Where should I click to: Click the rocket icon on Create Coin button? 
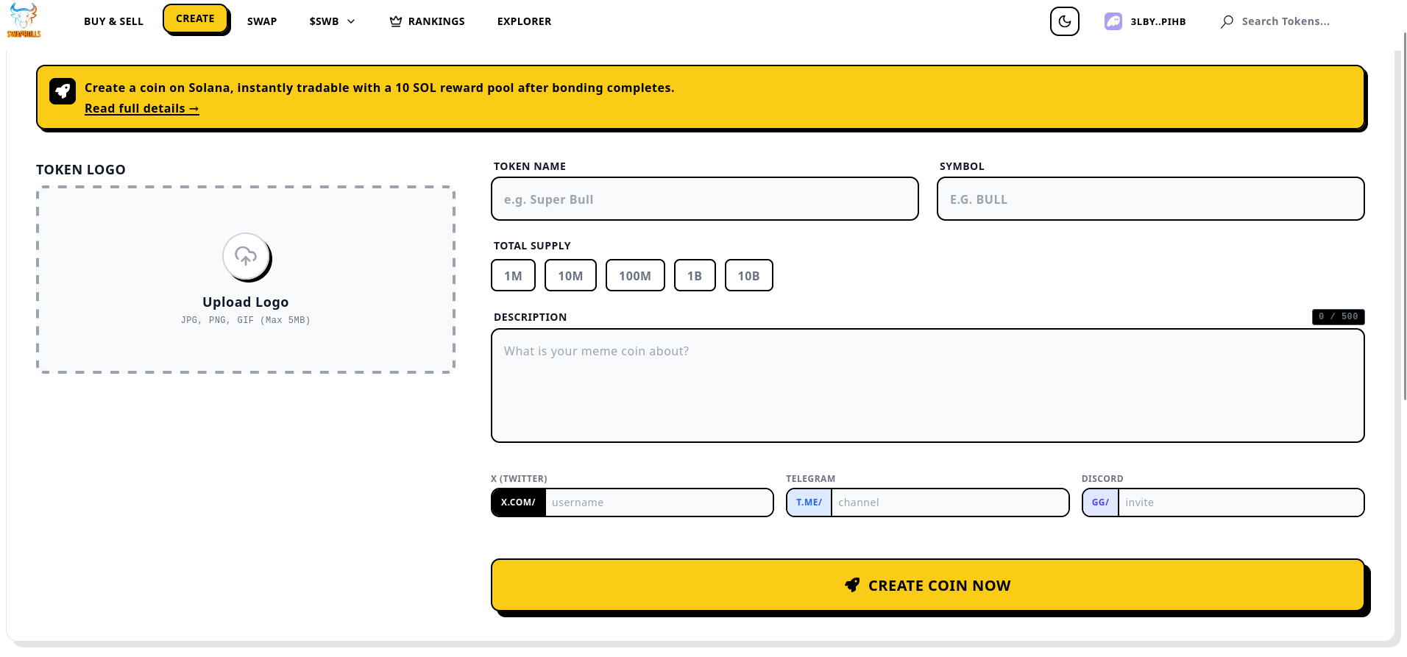pyautogui.click(x=852, y=585)
